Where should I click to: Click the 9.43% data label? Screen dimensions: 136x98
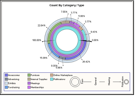[x=94, y=32]
